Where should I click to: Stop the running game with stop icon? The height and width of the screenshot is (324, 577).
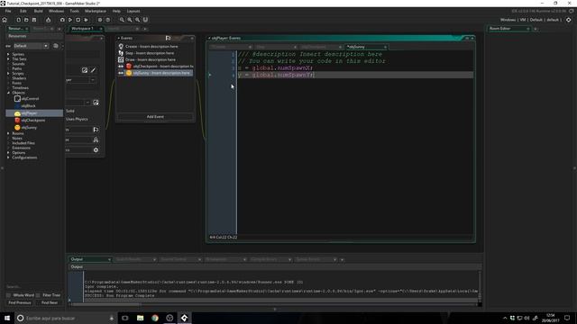coord(78,20)
